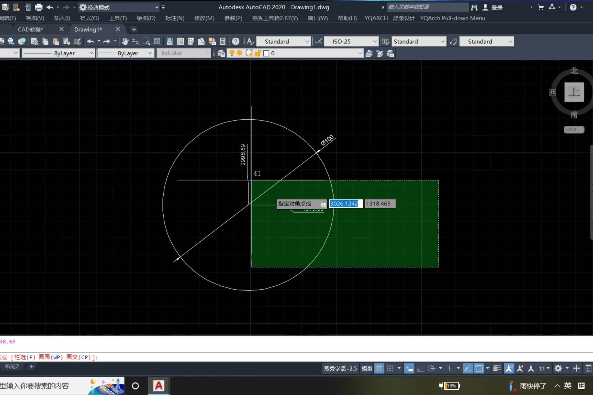Click the Paste from clipboard icon
Viewport: 593px width, 395px height.
point(56,41)
